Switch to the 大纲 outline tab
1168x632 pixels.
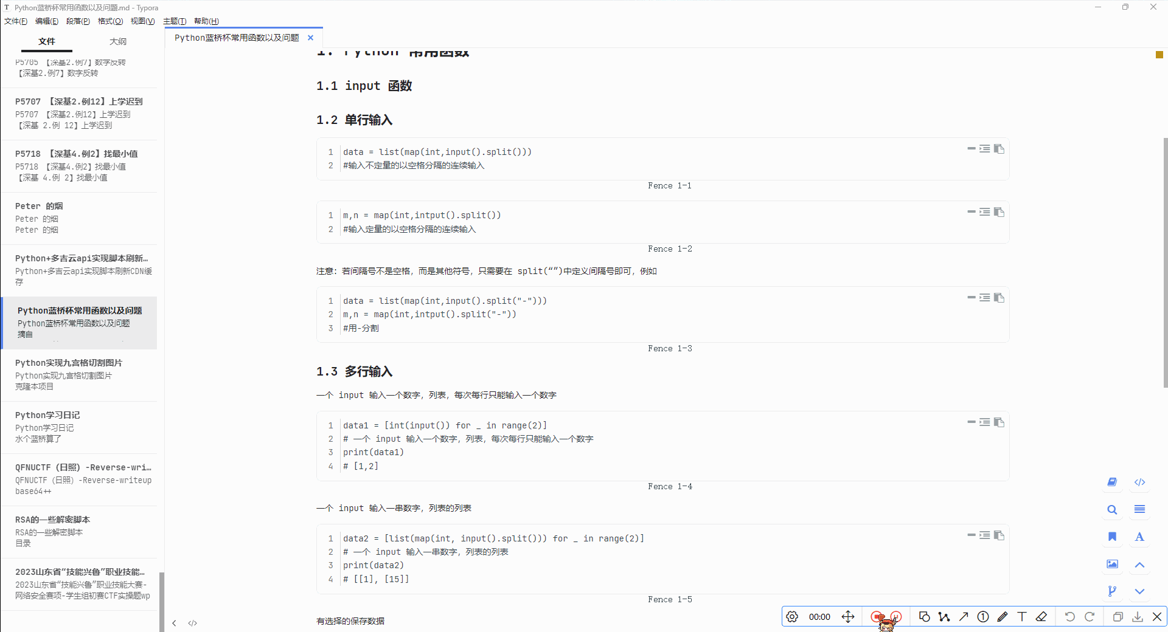click(118, 41)
